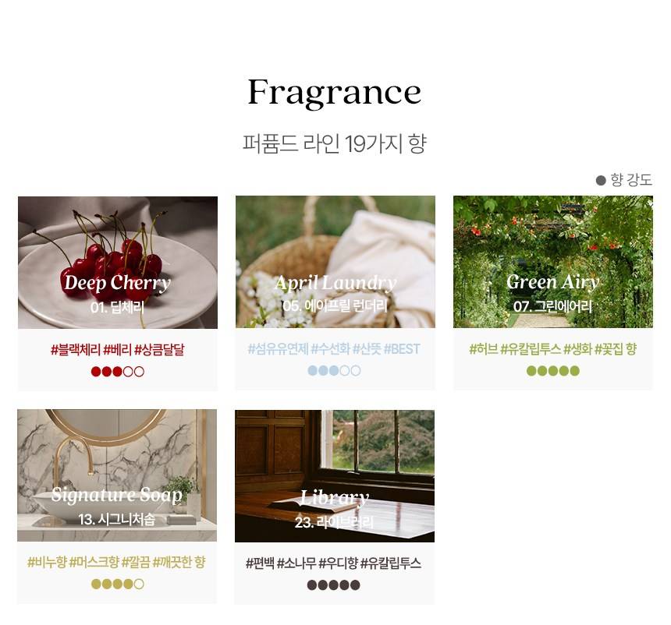The image size is (671, 625).
Task: Click the gold intensity dots under Signature Soap
Action: click(x=118, y=584)
